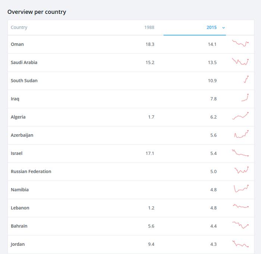Open Oman's sparkline trend chart
Screen dimensions: 261x254
coord(240,43)
